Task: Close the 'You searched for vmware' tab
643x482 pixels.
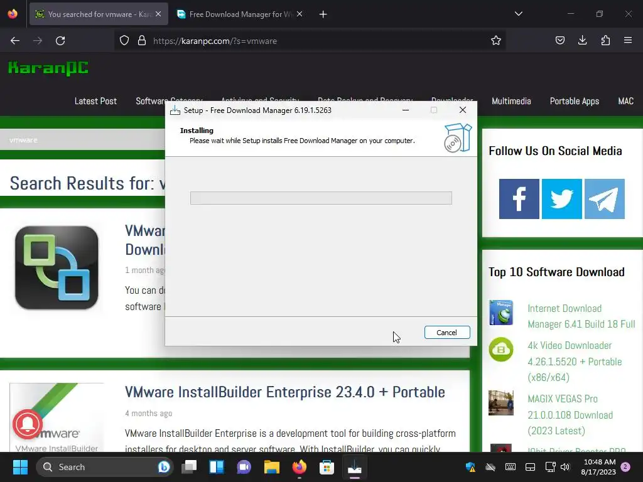Action: [158, 14]
